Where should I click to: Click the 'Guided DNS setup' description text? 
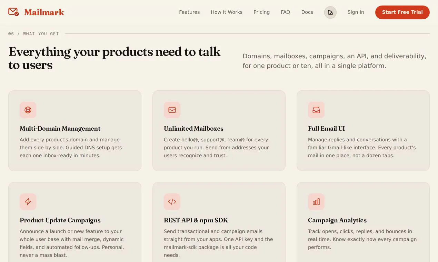click(x=71, y=148)
